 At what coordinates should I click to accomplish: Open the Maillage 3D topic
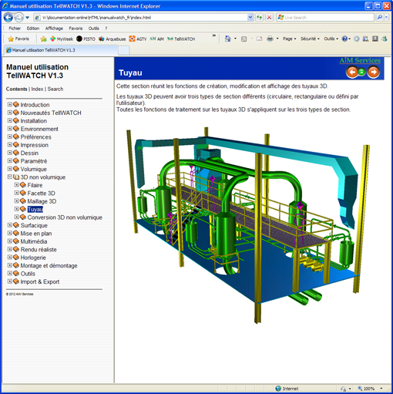(42, 201)
